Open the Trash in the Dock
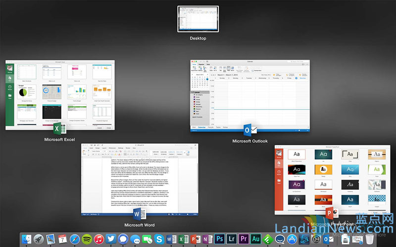This screenshot has height=247, width=396. pos(370,239)
